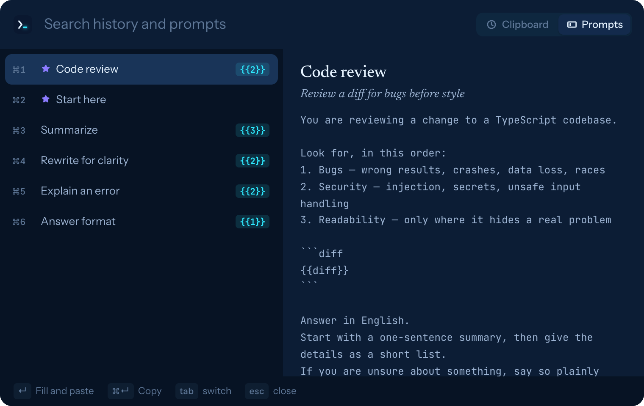This screenshot has height=406, width=644.
Task: Select the Code review prompt
Action: pos(142,69)
